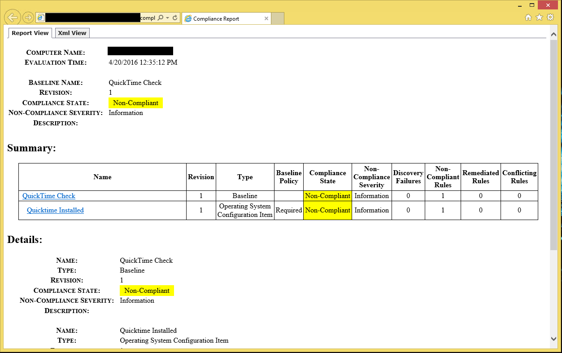Open the Quicktime Installed link
This screenshot has width=562, height=353.
point(55,210)
